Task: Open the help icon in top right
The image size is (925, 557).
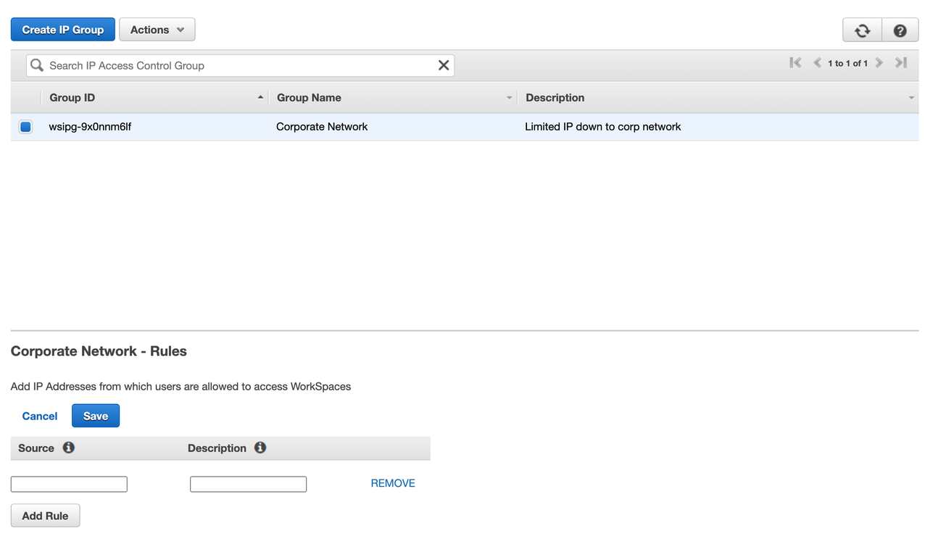Action: coord(900,30)
